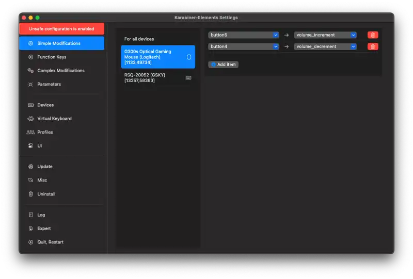Click the Virtual Keyboard puzzle icon
The width and height of the screenshot is (413, 279).
point(30,119)
